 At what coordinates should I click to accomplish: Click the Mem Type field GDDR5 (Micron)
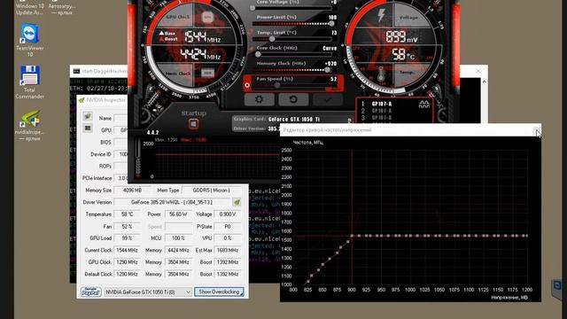pyautogui.click(x=211, y=191)
